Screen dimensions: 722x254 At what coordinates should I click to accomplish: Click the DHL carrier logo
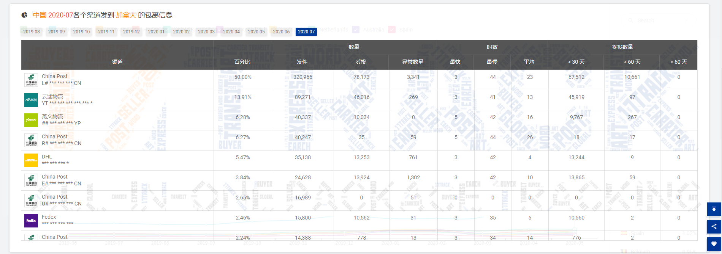[x=31, y=160]
